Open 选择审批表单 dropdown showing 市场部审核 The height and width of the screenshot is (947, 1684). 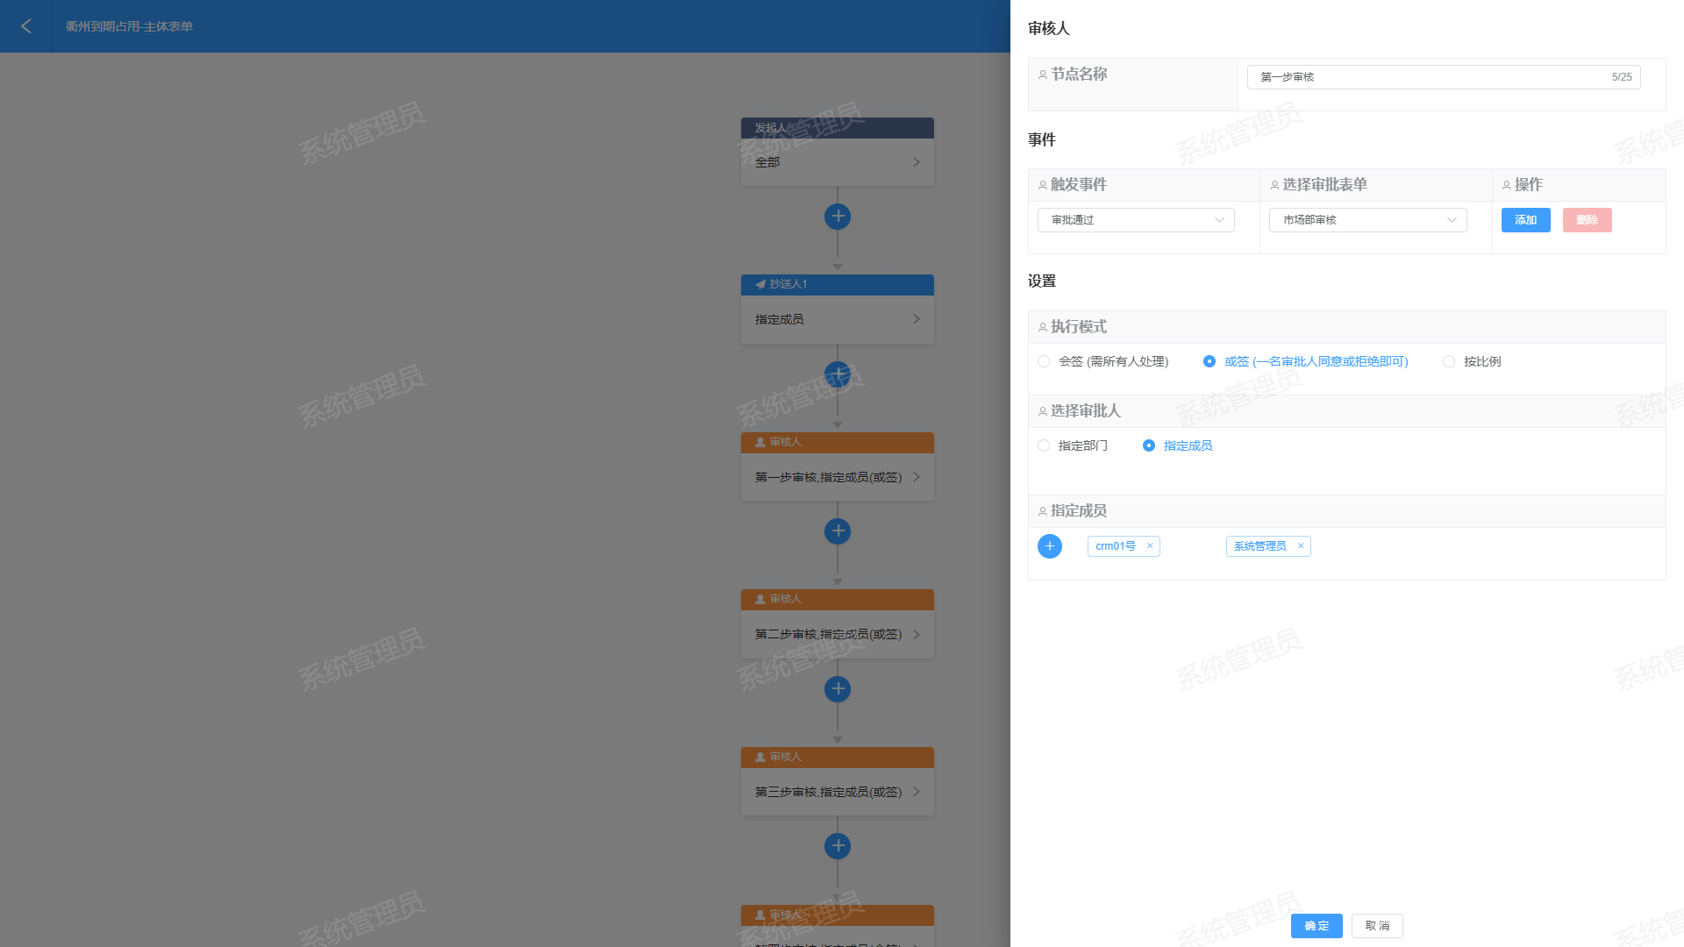(1367, 220)
